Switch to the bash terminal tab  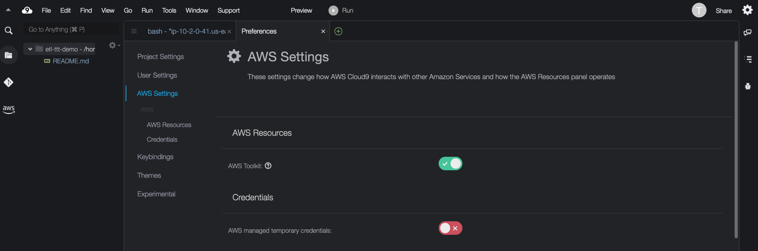186,31
